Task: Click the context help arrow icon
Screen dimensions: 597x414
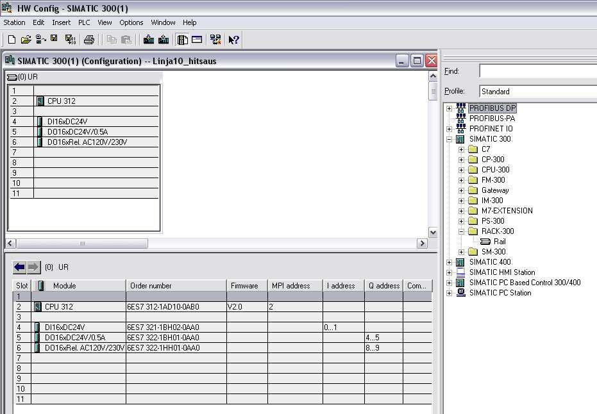Action: coord(233,40)
